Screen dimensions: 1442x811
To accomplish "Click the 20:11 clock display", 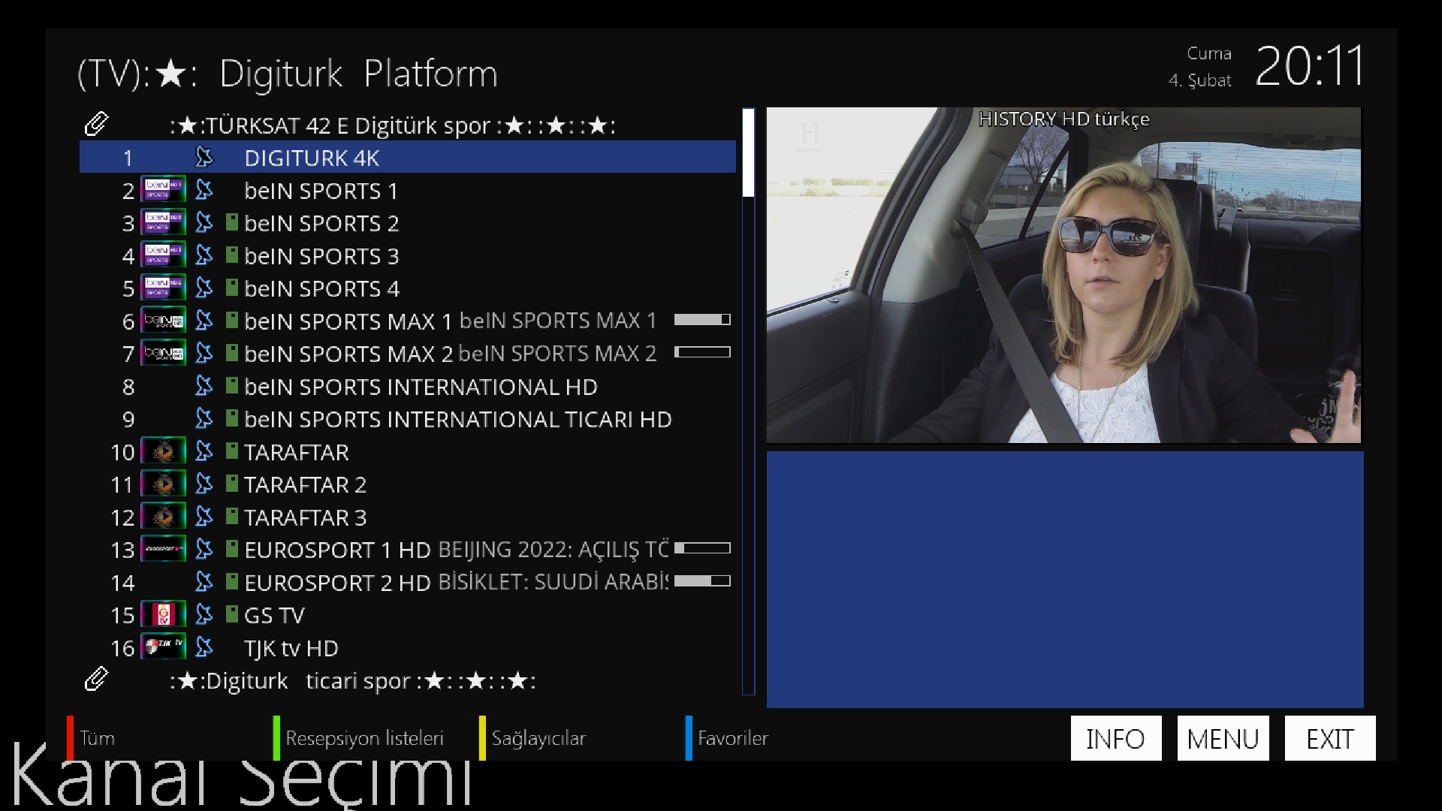I will pos(1309,66).
